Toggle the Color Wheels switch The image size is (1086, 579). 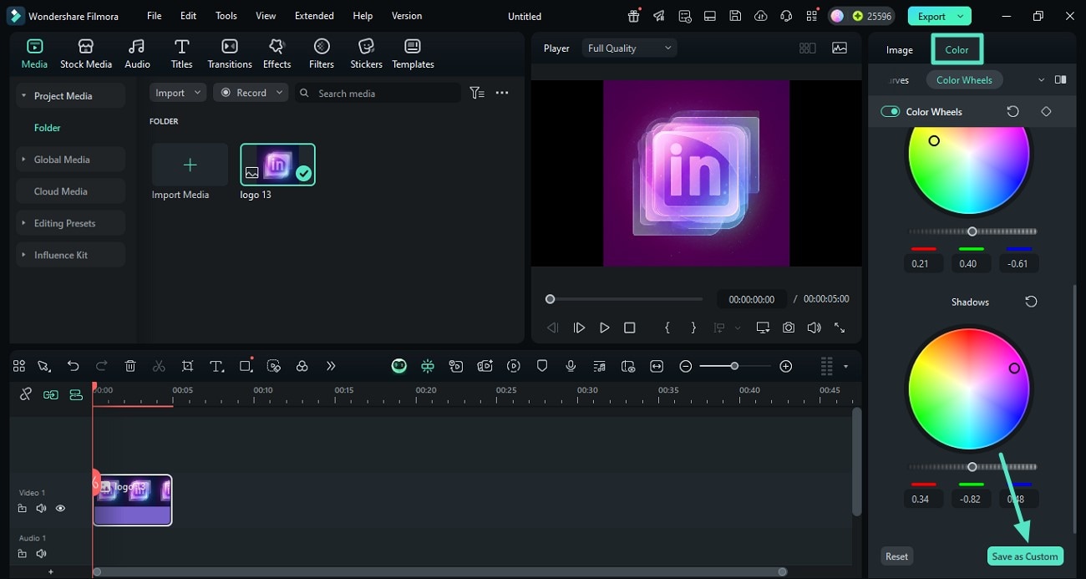coord(891,111)
